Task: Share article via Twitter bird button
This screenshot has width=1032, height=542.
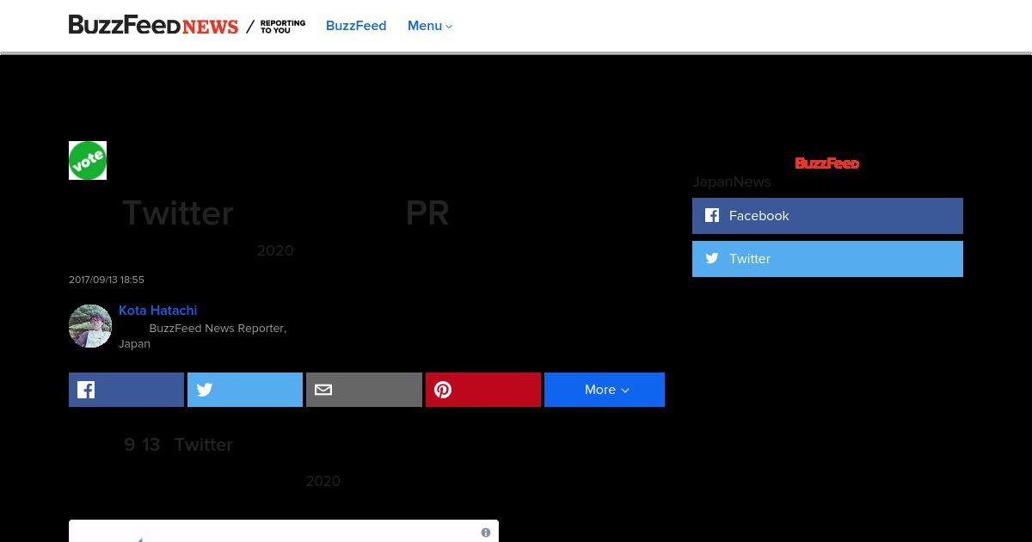Action: 245,390
